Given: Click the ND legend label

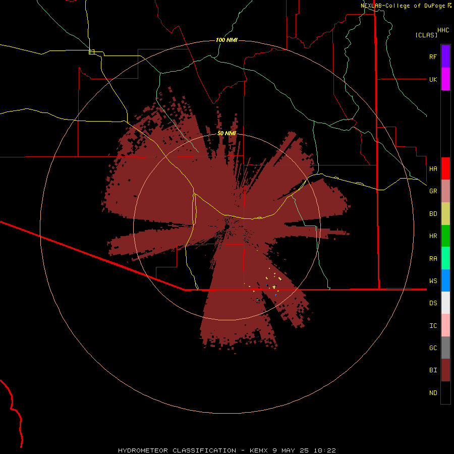Looking at the screenshot, I should point(433,392).
